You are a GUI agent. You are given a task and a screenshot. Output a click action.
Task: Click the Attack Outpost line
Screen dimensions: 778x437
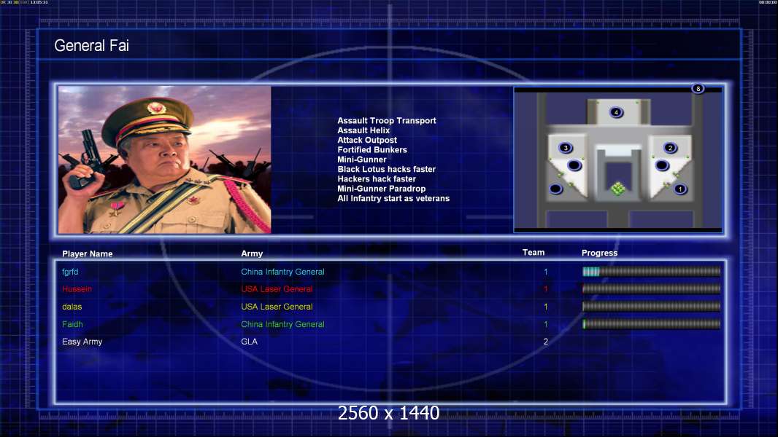367,140
